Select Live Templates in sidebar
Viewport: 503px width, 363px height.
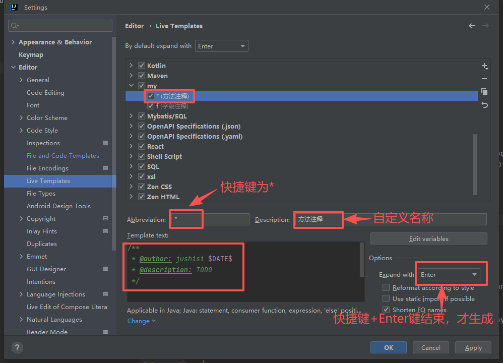(x=60, y=180)
